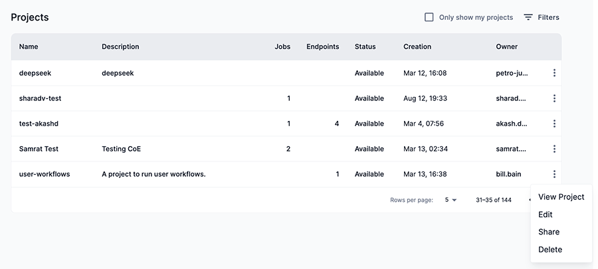Choose Delete in the context menu
598x269 pixels.
[550, 250]
